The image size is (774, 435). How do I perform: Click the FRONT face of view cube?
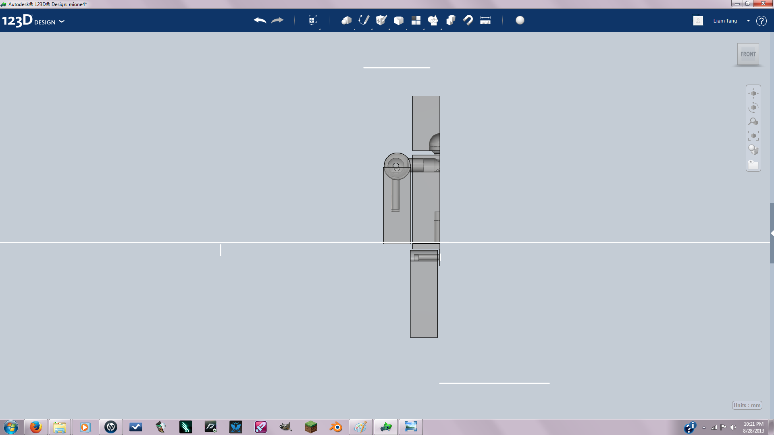(748, 54)
